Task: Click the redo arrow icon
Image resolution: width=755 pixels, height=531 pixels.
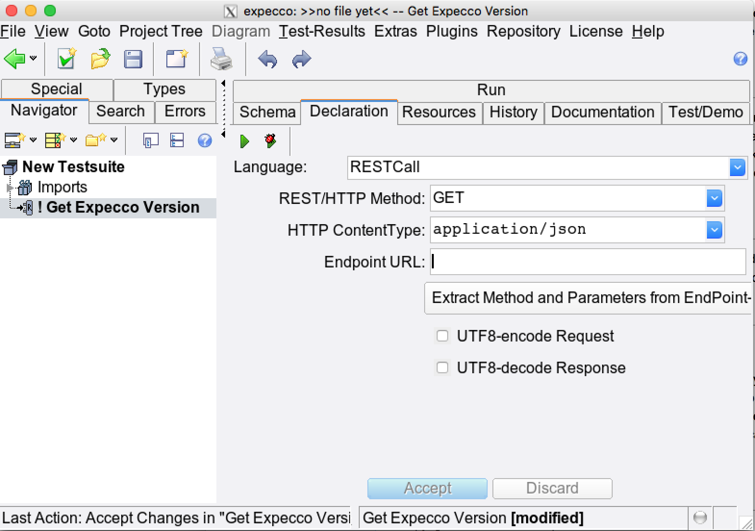Action: pyautogui.click(x=302, y=59)
